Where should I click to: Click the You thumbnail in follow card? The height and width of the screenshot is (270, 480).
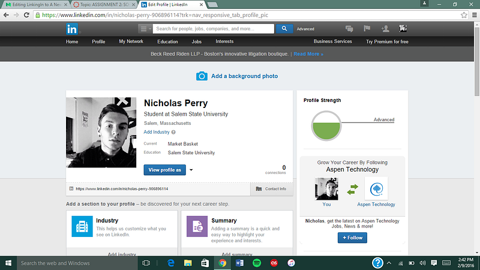pyautogui.click(x=326, y=188)
